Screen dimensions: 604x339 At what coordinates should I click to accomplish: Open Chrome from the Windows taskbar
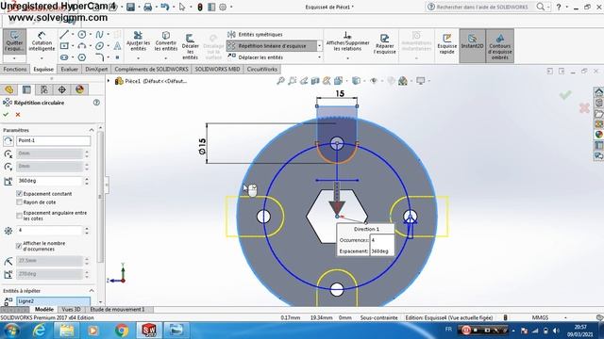[x=122, y=331]
